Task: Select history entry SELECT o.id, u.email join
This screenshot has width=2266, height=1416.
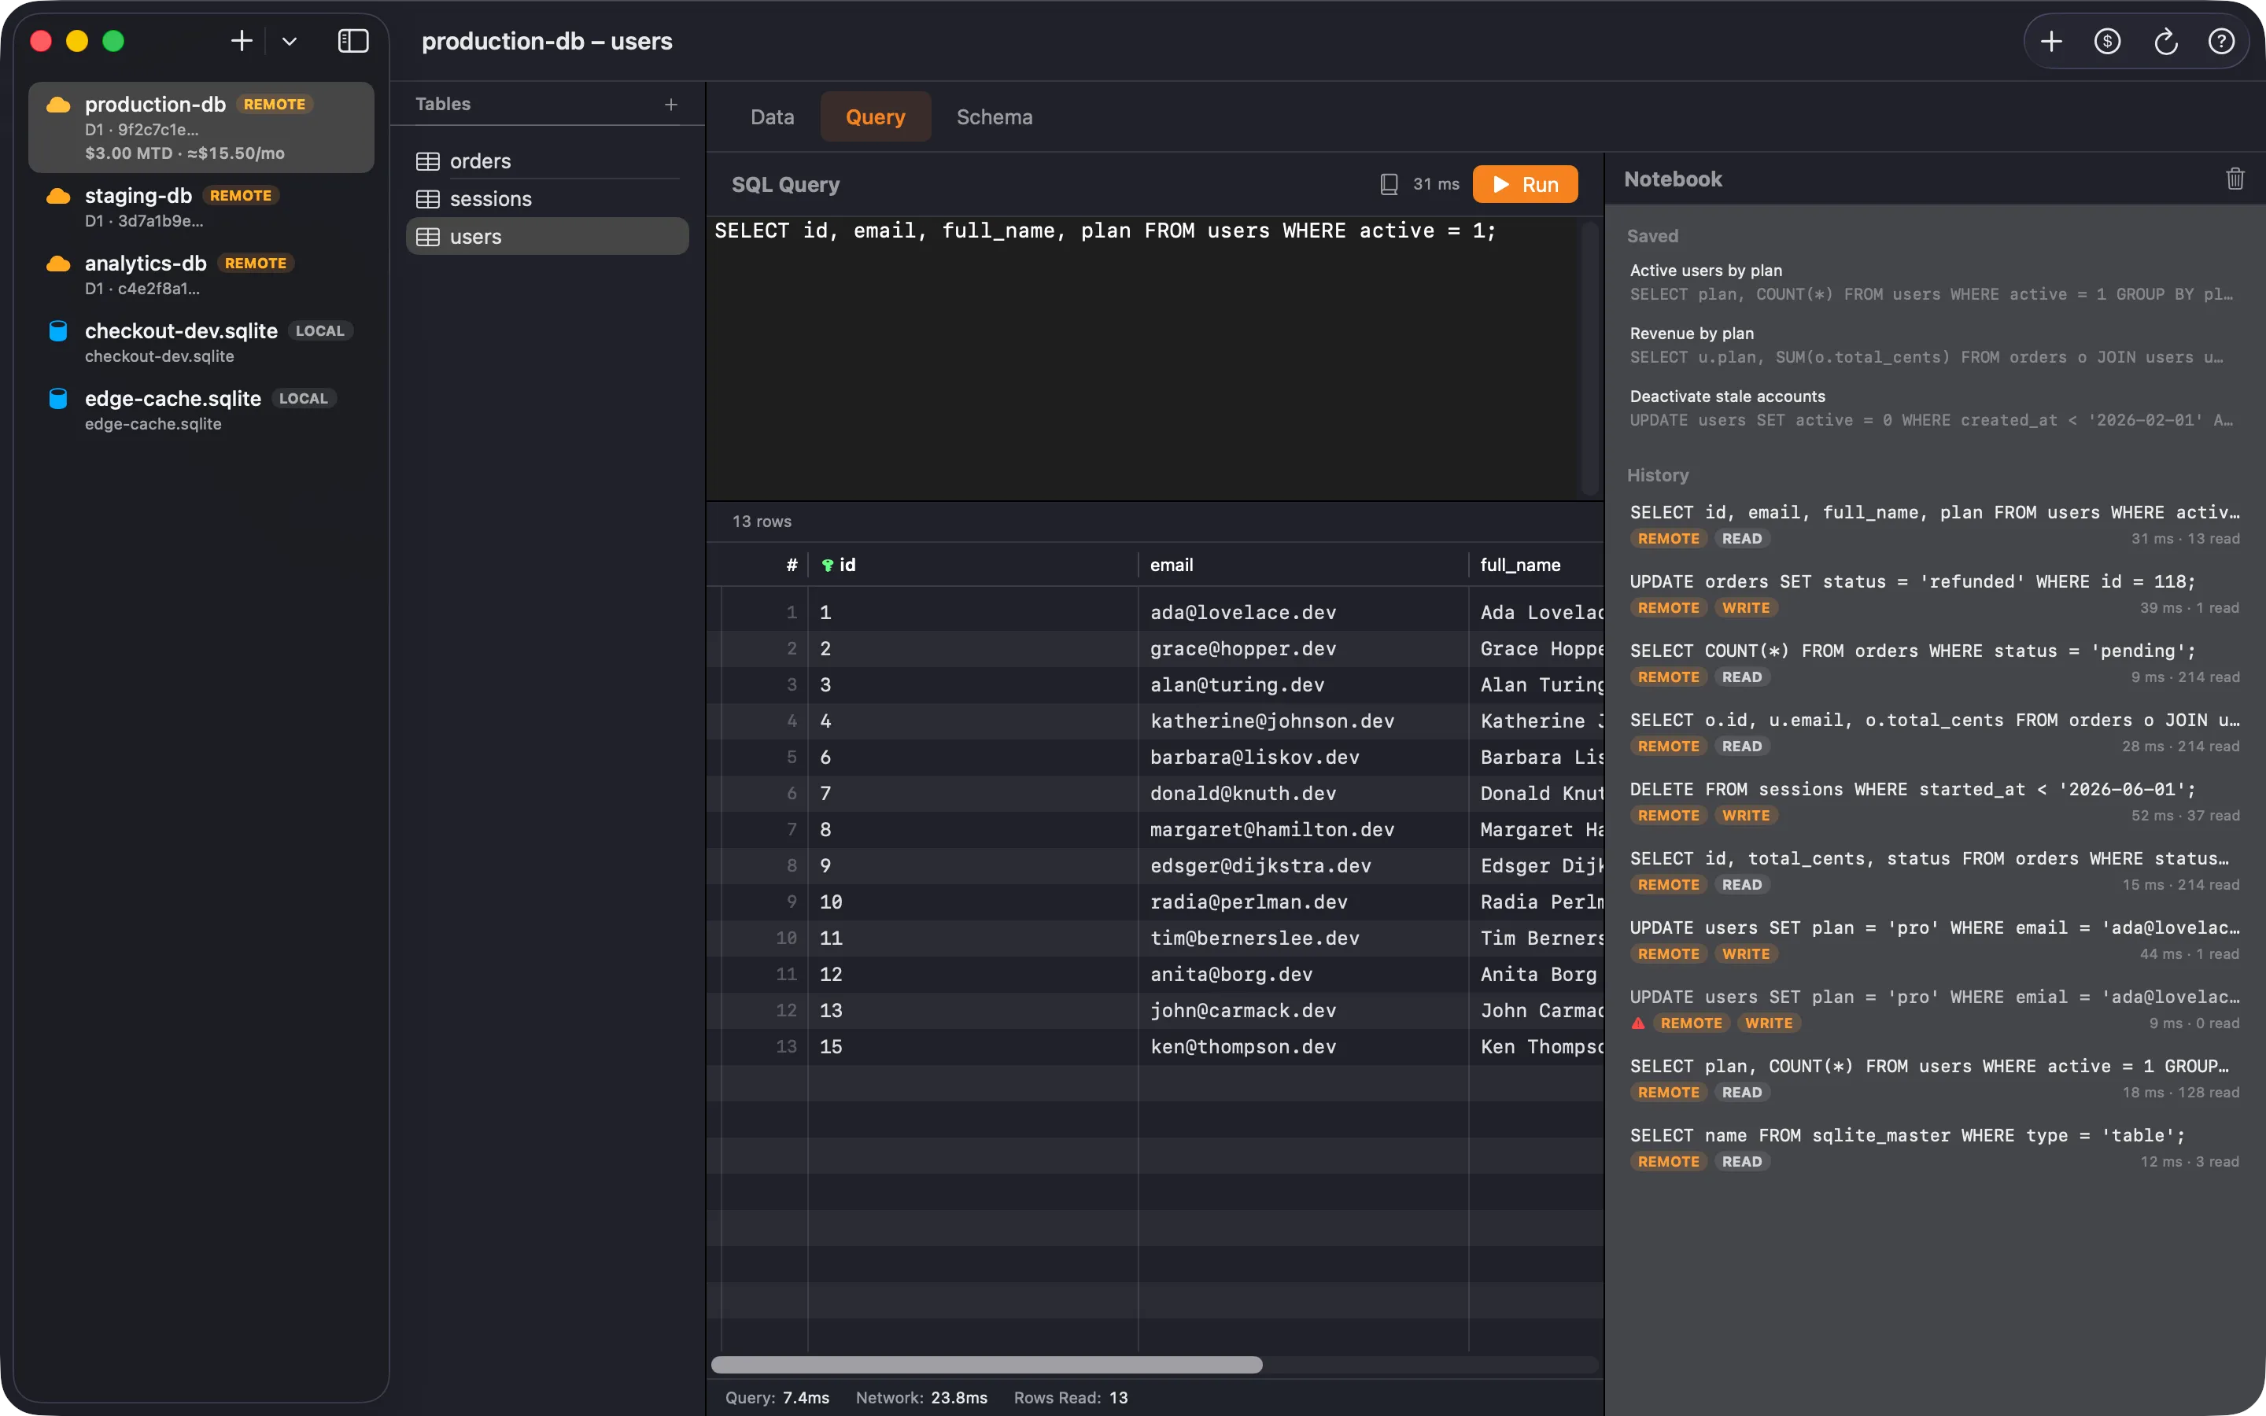Action: (x=1935, y=732)
